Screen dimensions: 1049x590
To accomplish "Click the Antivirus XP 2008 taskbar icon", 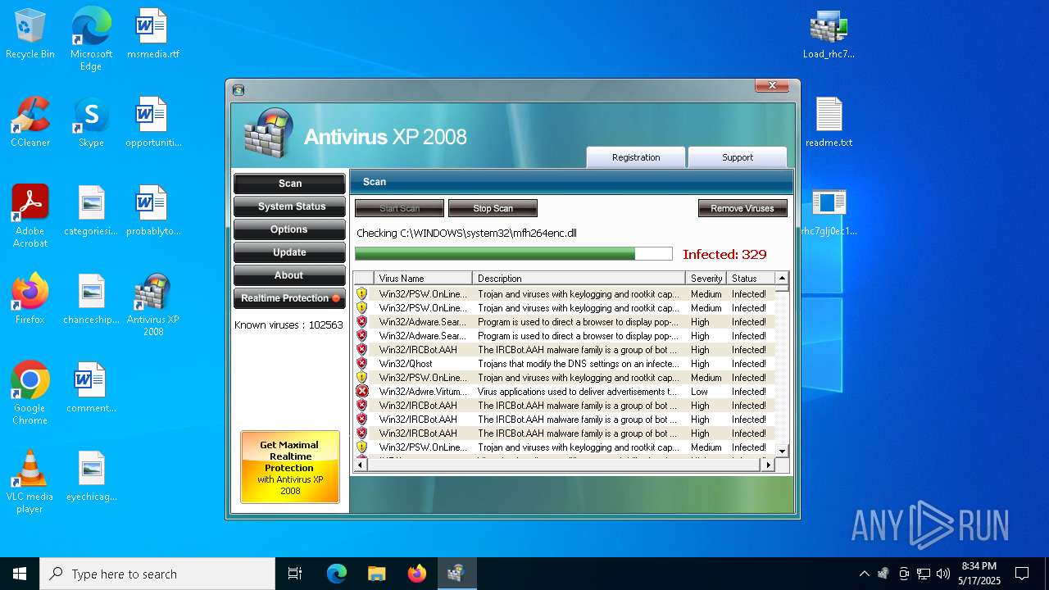I will tap(456, 574).
